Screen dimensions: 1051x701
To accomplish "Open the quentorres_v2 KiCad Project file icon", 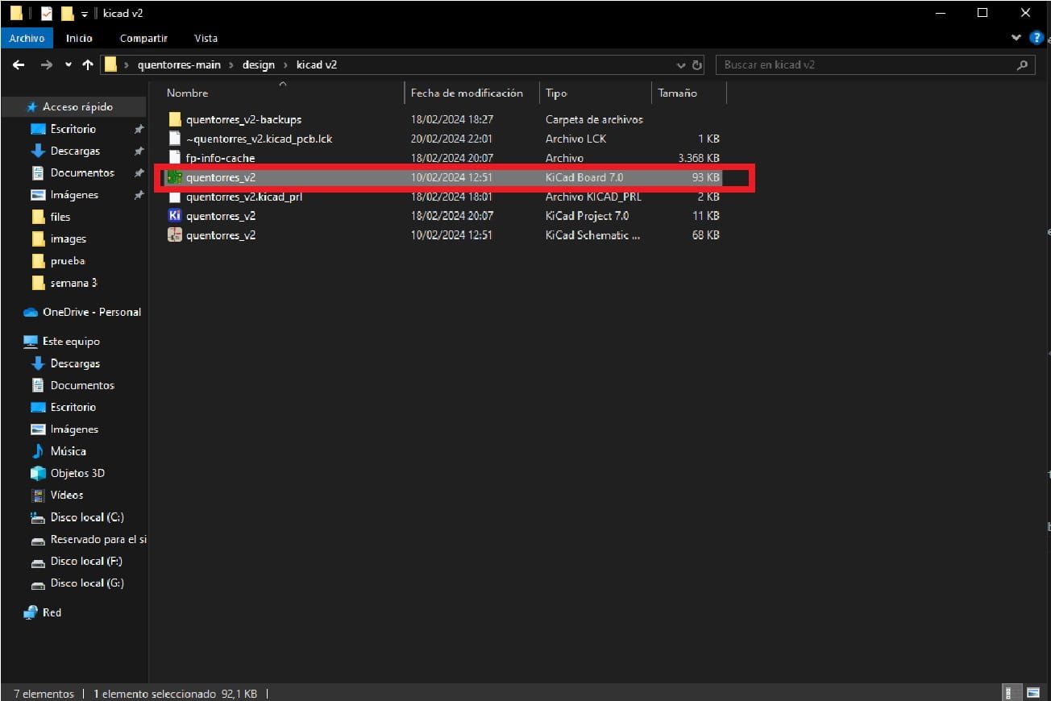I will tap(175, 216).
